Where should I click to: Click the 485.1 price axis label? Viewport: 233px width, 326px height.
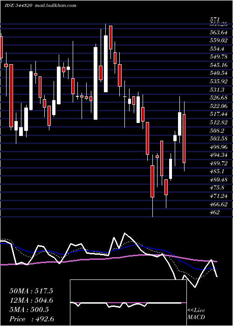click(217, 171)
